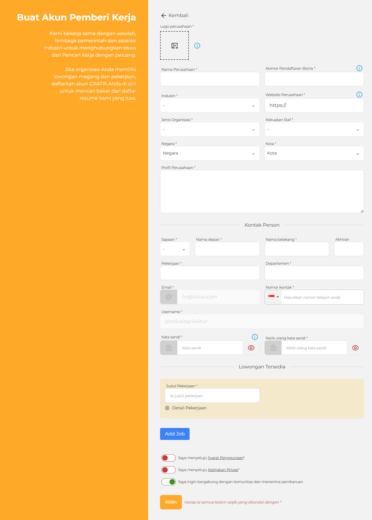This screenshot has width=372, height=520.
Task: Open the Industri dropdown
Action: point(210,106)
